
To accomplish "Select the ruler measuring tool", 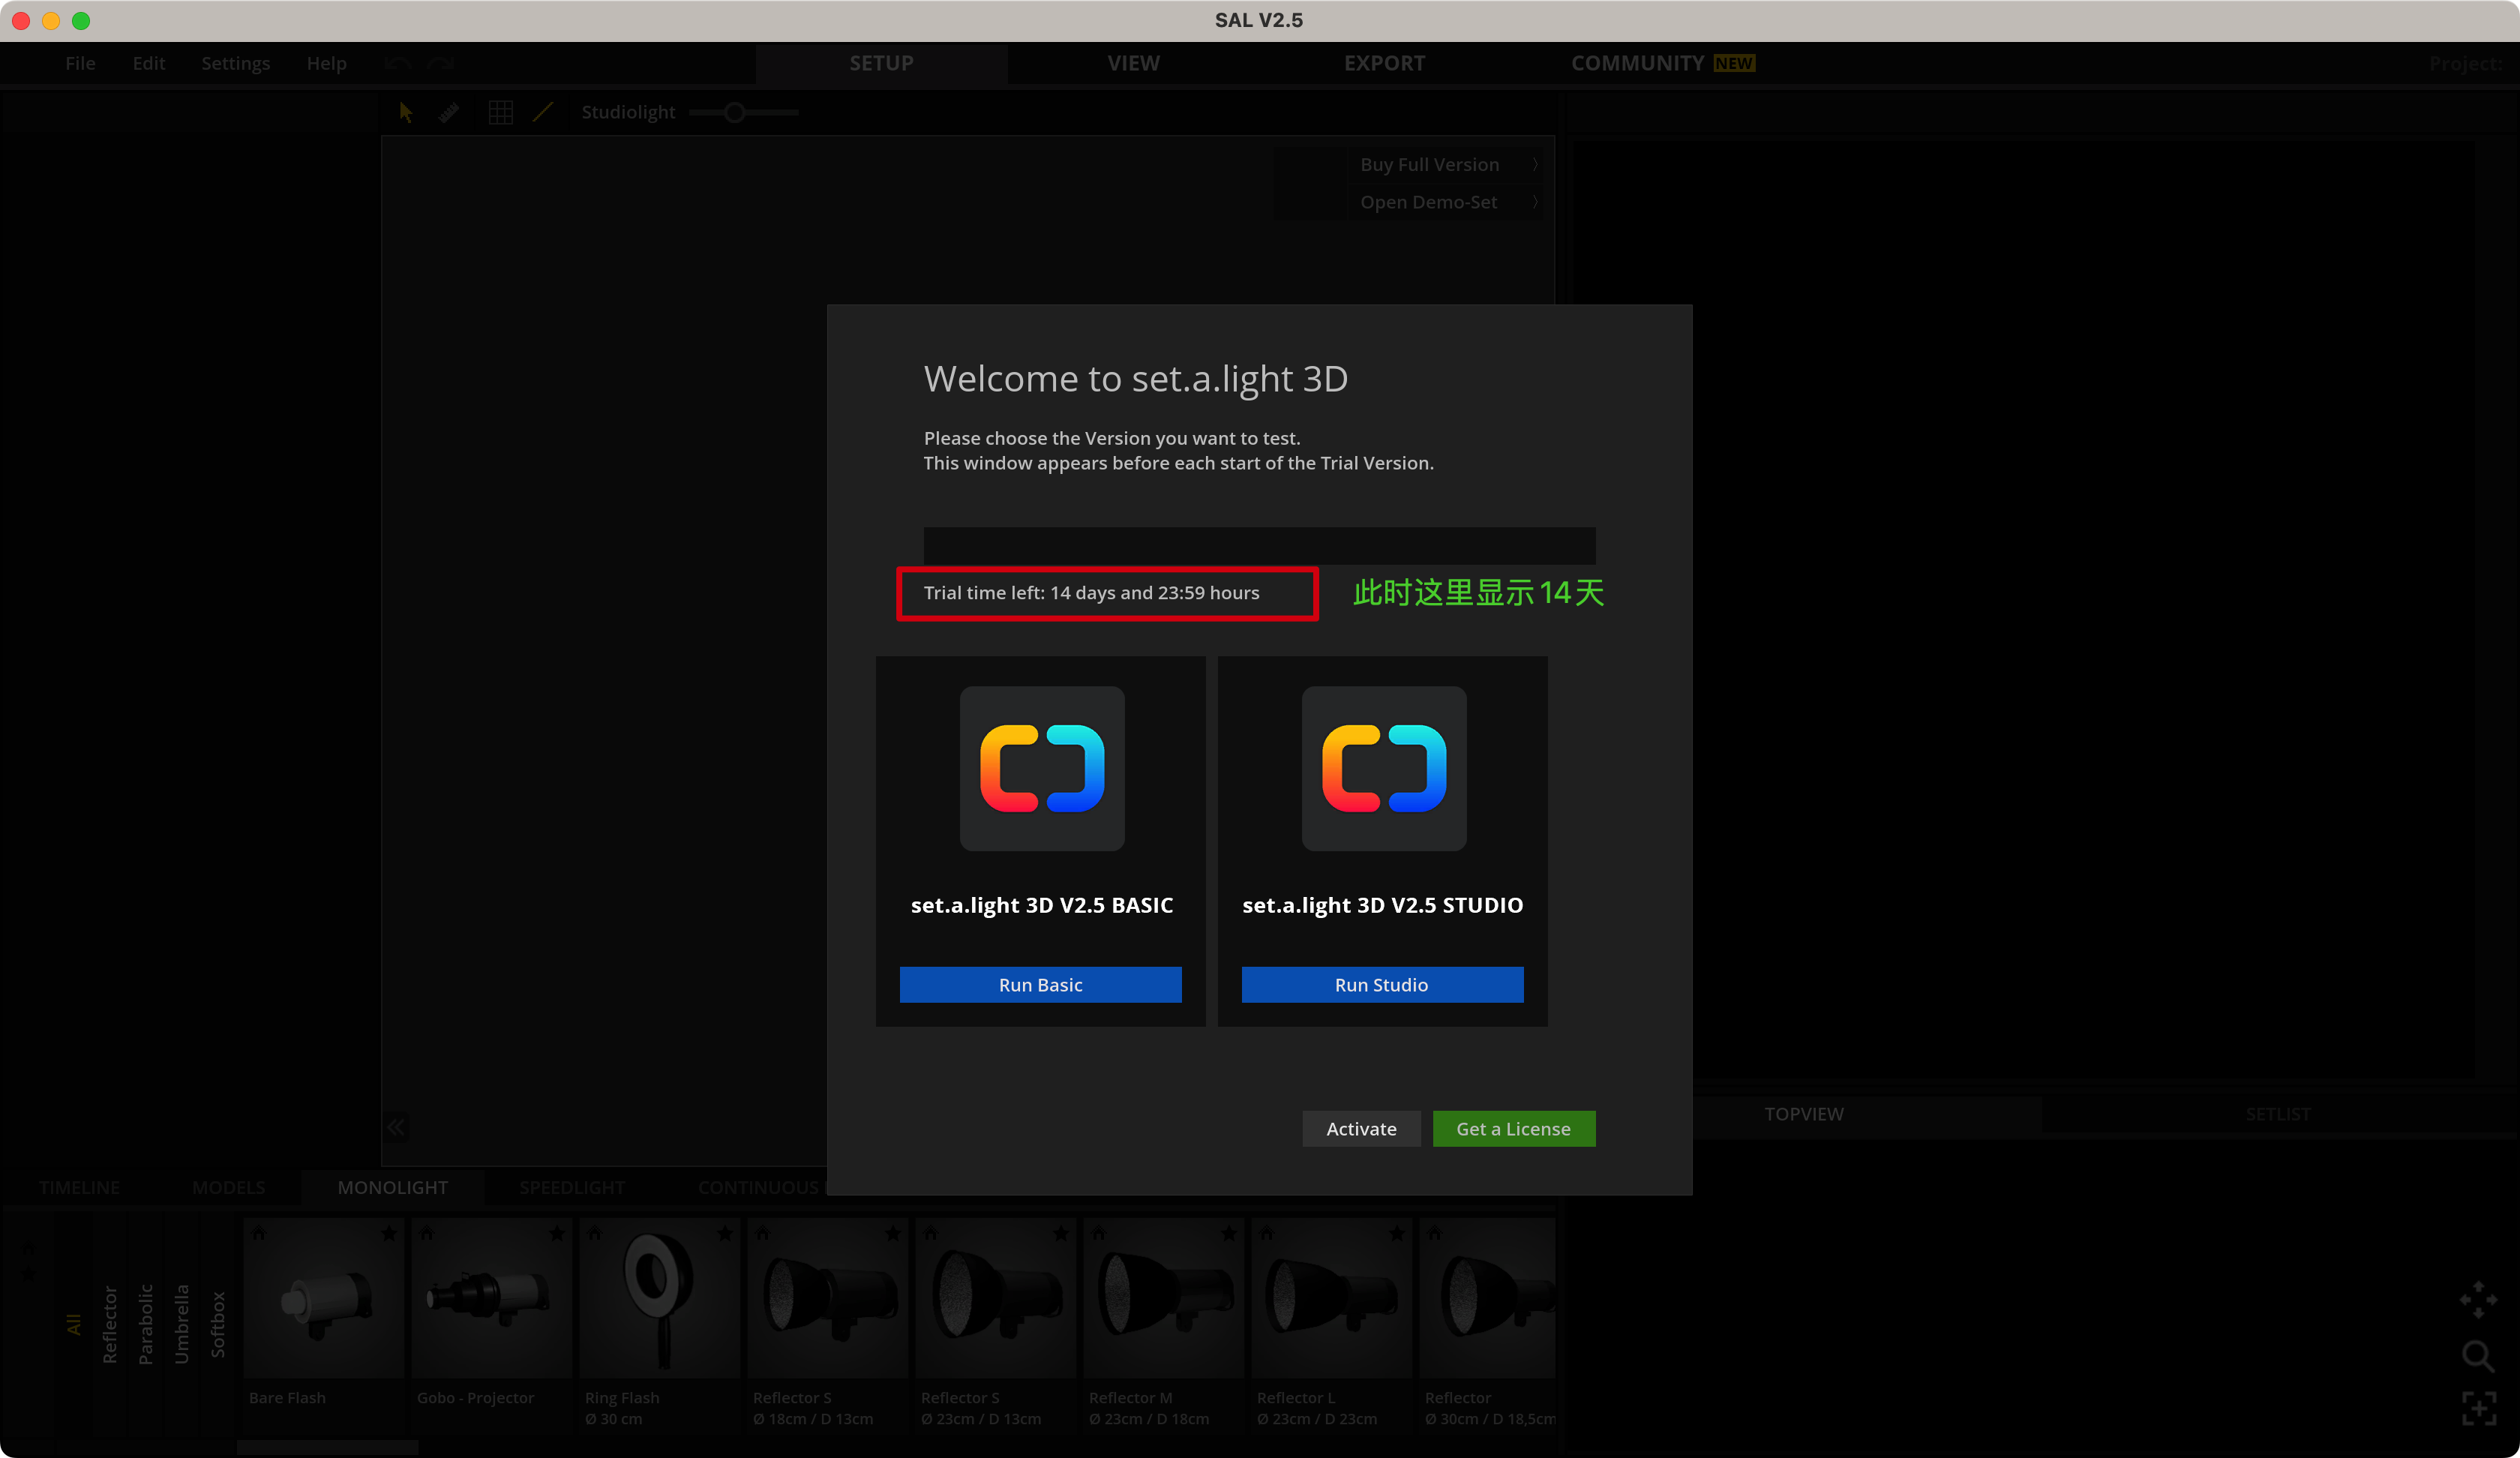I will (x=449, y=112).
